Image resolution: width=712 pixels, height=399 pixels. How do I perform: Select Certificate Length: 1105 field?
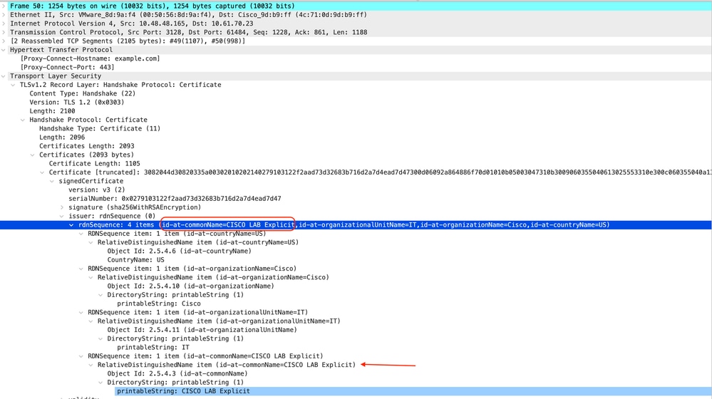95,163
